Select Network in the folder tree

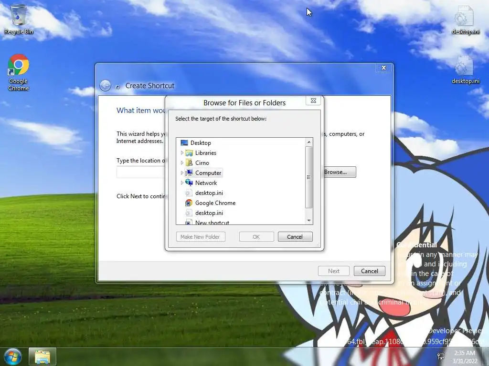pyautogui.click(x=206, y=183)
